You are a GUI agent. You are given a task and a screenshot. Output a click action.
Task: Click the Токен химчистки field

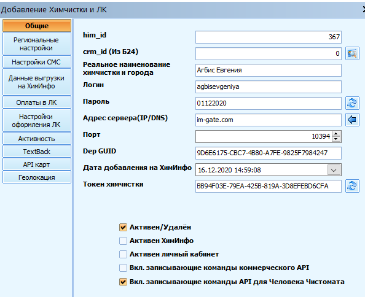pyautogui.click(x=269, y=186)
